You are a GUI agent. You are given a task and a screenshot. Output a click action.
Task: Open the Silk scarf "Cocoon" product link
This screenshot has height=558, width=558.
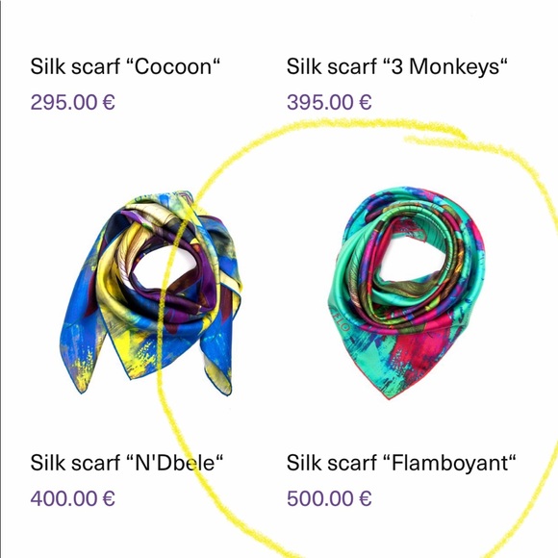[125, 66]
